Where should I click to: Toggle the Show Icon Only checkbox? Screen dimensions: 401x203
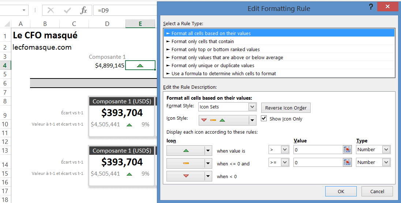[x=264, y=119]
